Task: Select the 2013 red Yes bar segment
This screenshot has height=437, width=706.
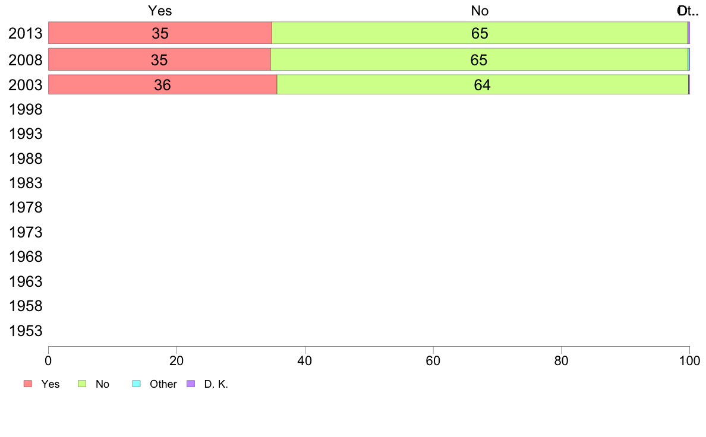Action: click(x=160, y=33)
